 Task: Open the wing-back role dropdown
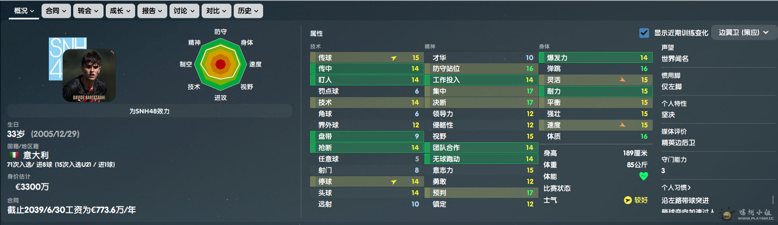pos(743,33)
